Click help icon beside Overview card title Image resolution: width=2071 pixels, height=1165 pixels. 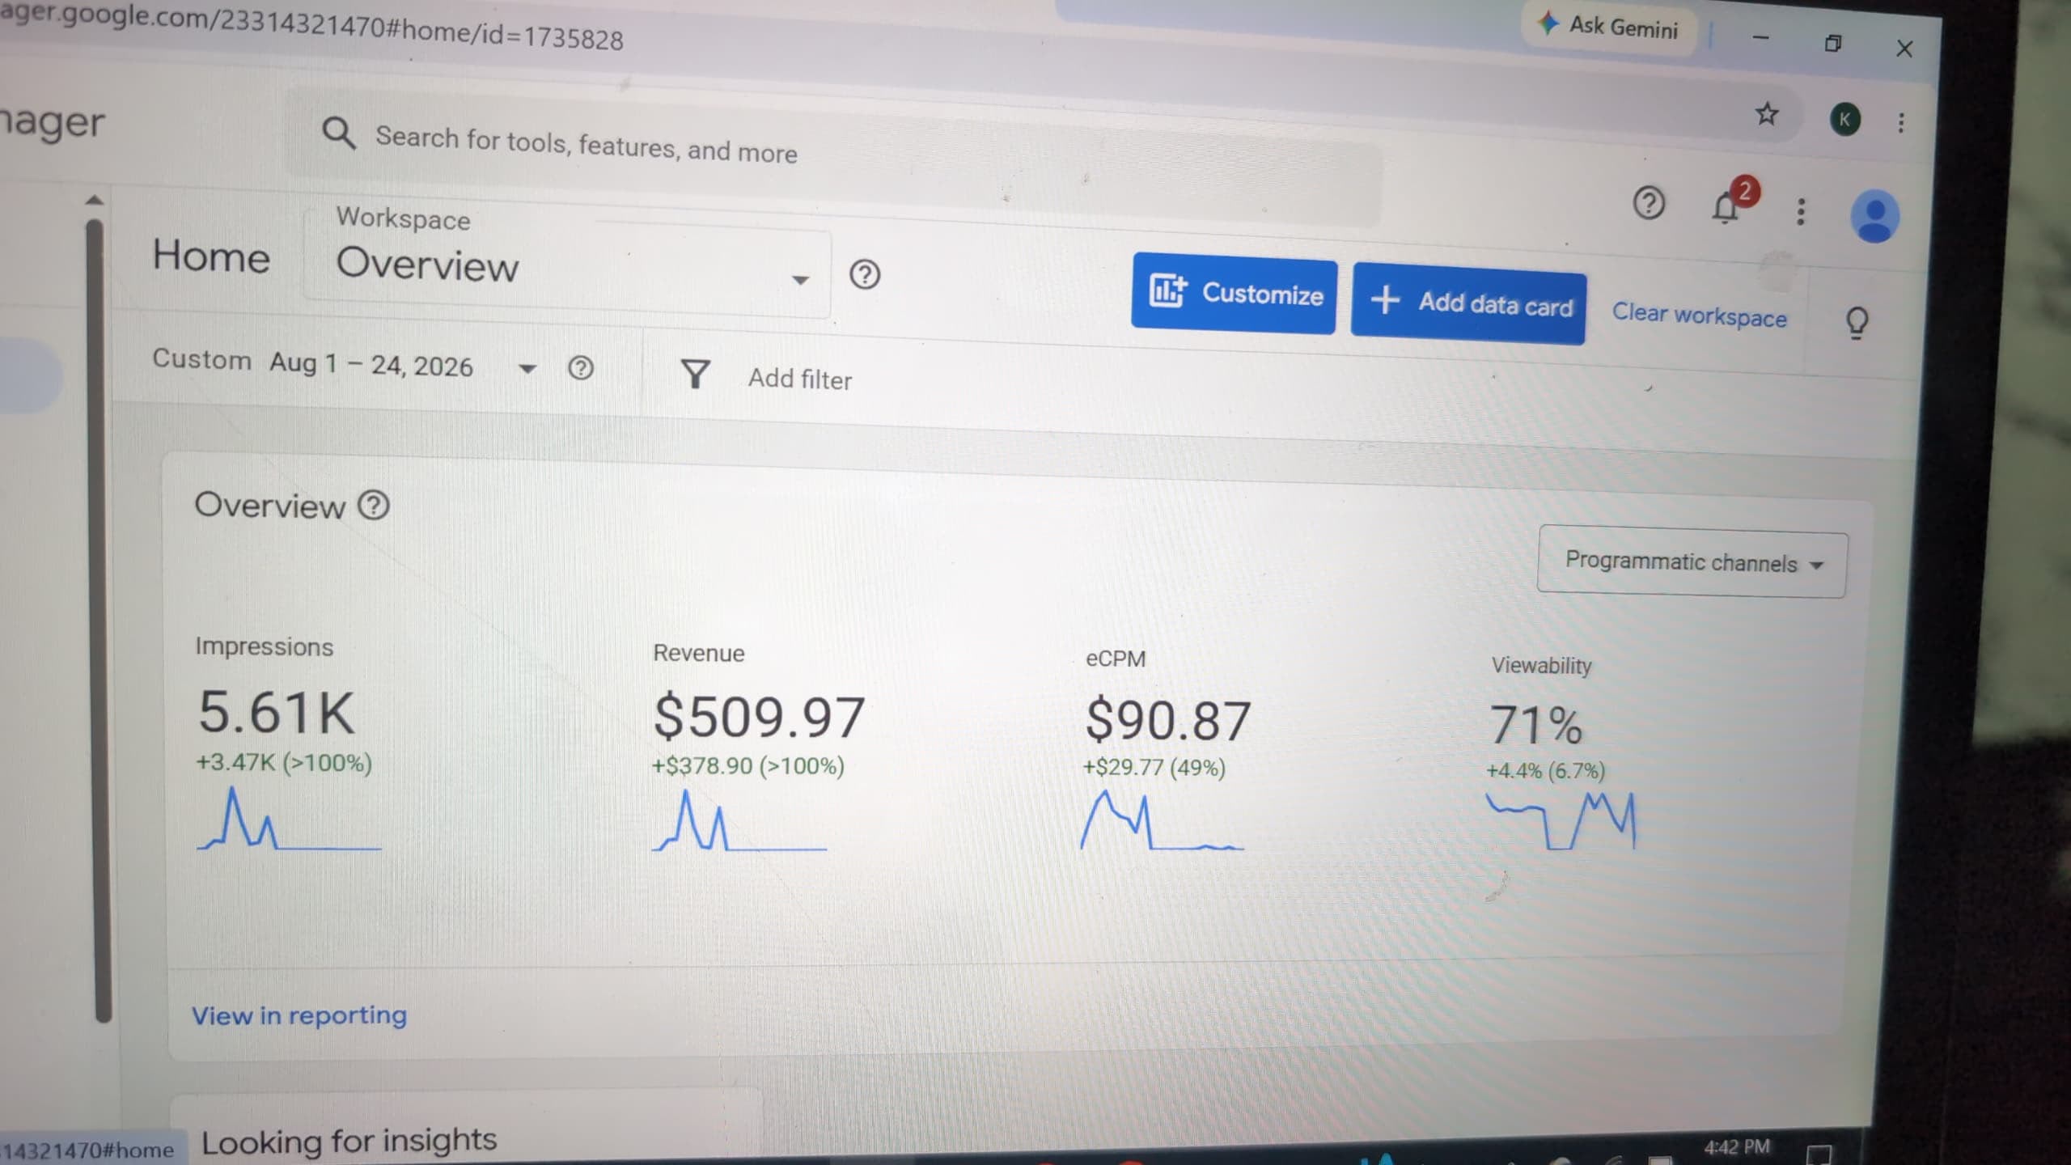click(x=374, y=506)
